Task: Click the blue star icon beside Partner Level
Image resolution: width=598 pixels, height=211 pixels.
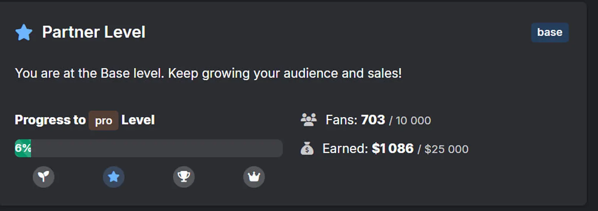Action: pos(24,32)
